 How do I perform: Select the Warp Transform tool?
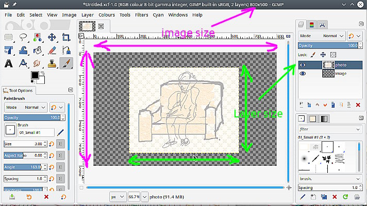(23, 50)
